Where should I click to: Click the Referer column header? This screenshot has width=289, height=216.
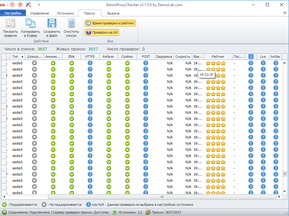click(108, 57)
